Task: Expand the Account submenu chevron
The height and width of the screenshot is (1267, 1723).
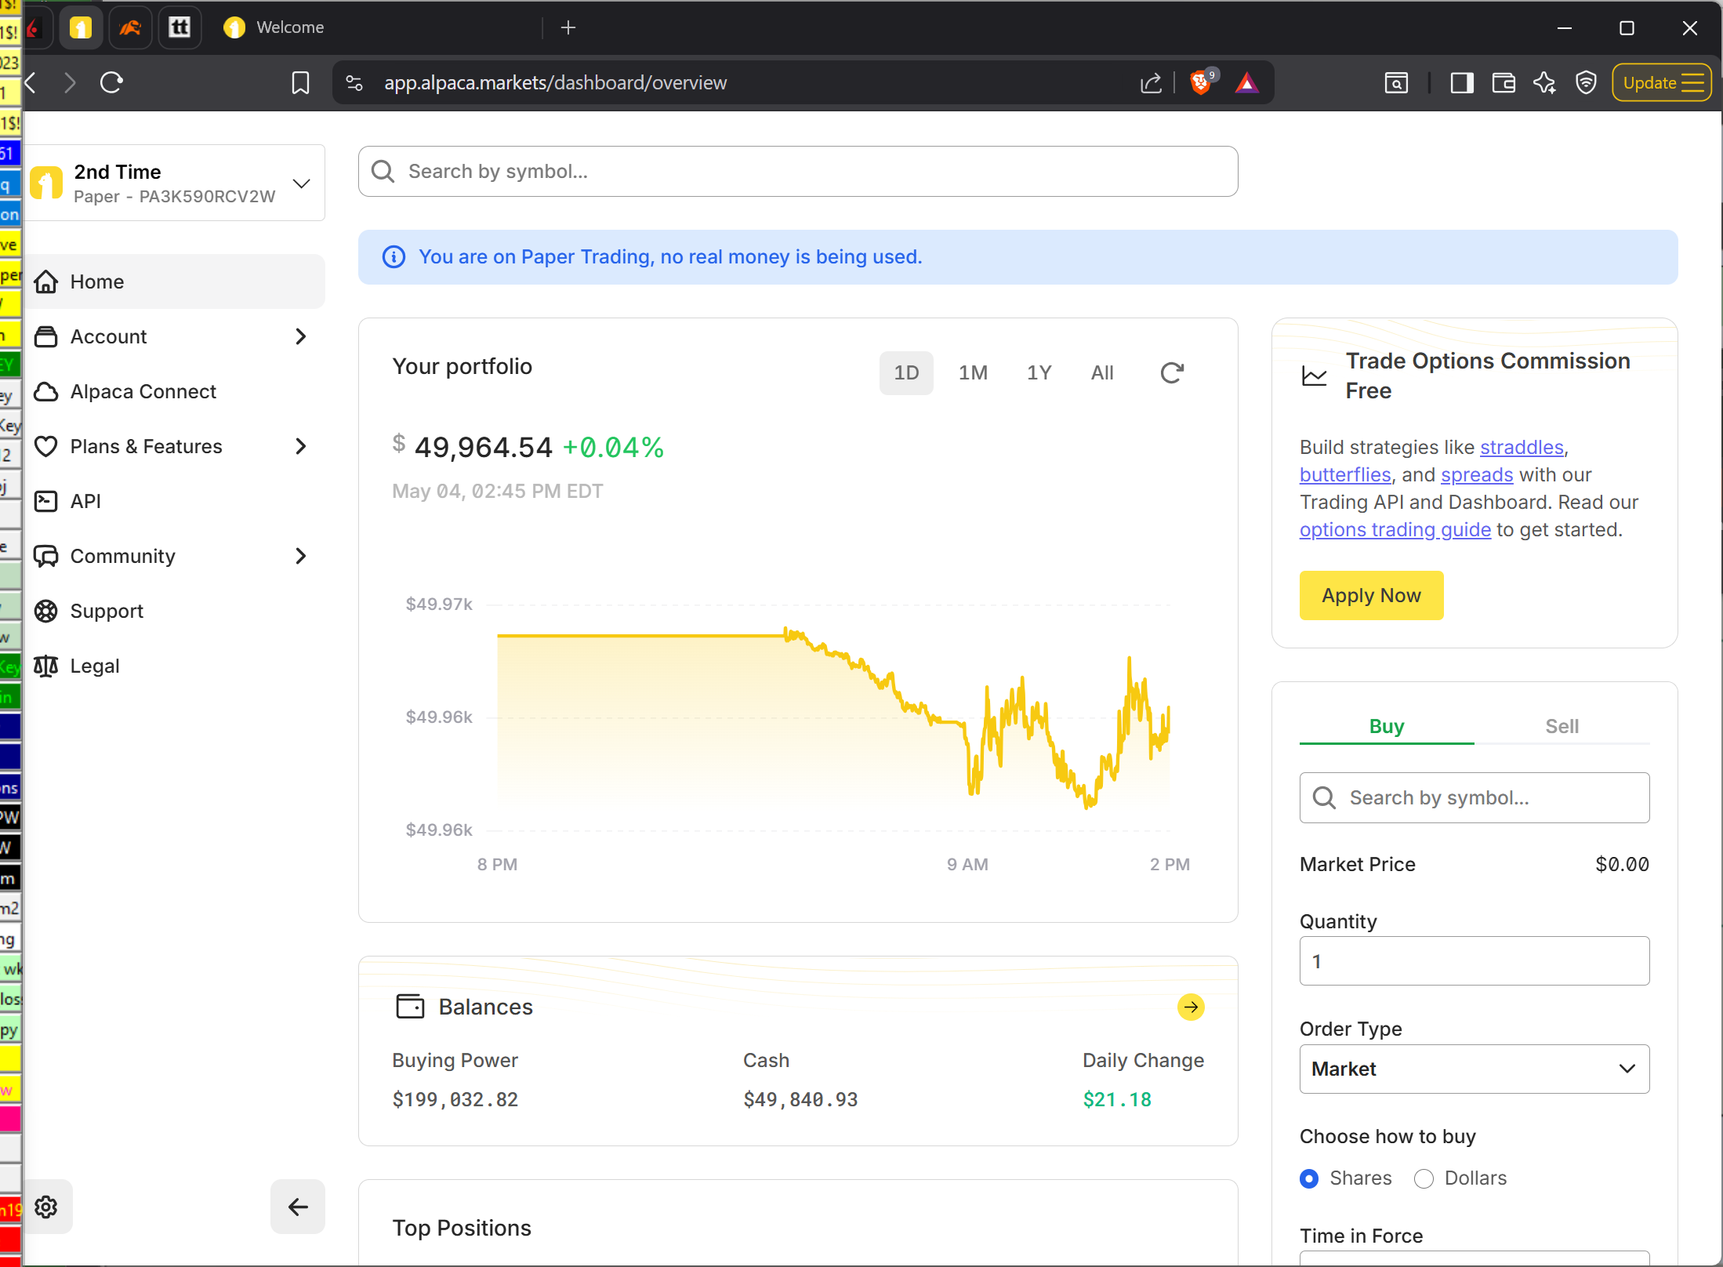Action: [x=301, y=336]
